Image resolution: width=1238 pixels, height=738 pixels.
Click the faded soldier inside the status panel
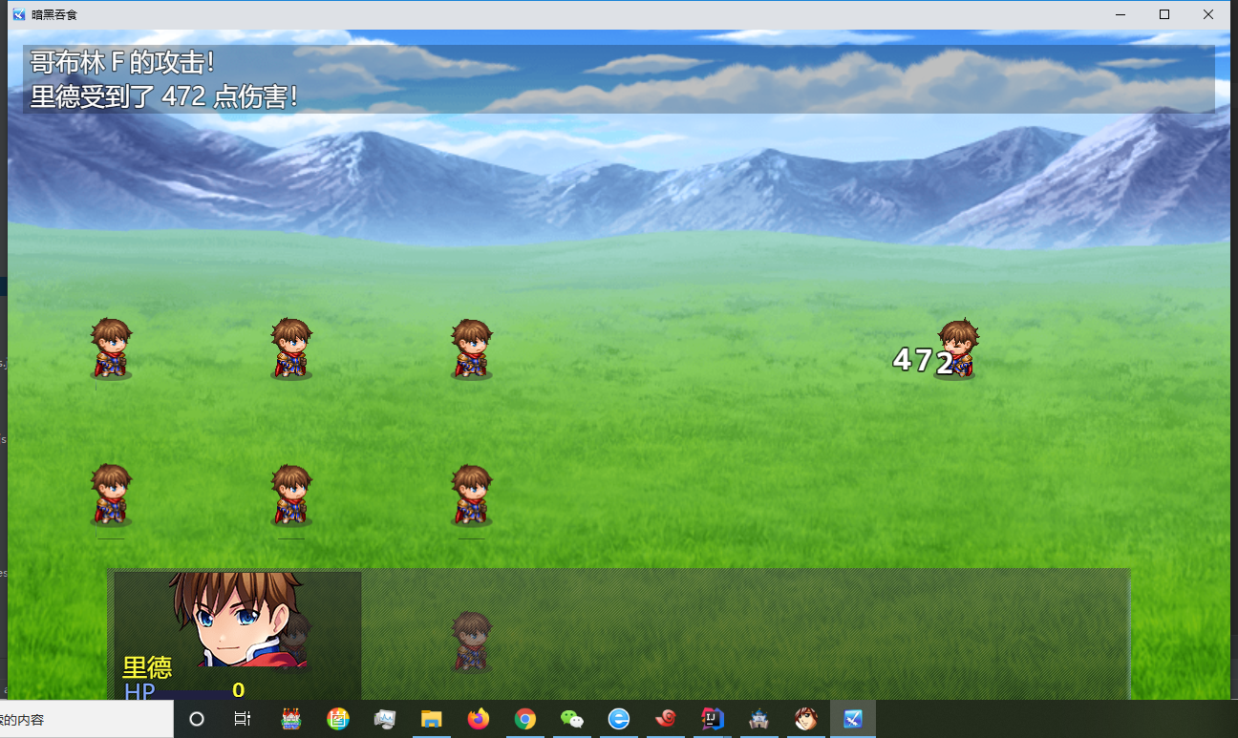tap(471, 642)
